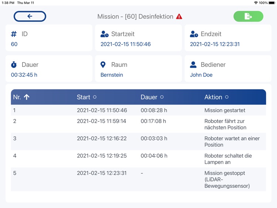Click the red warning triangle icon
This screenshot has height=208, width=277.
coord(179,16)
